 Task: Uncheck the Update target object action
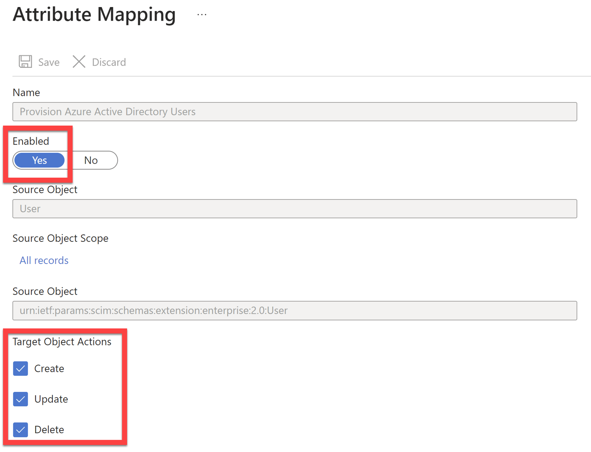point(21,399)
